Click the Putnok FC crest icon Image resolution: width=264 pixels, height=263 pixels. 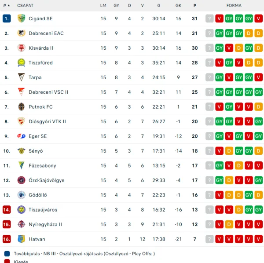coord(21,107)
